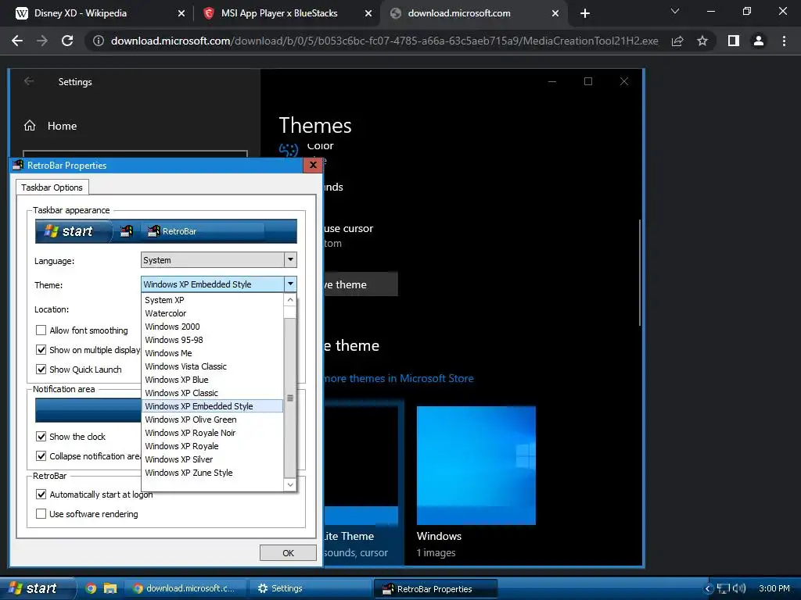Toggle Collapse notification area checkbox
801x600 pixels.
point(41,456)
